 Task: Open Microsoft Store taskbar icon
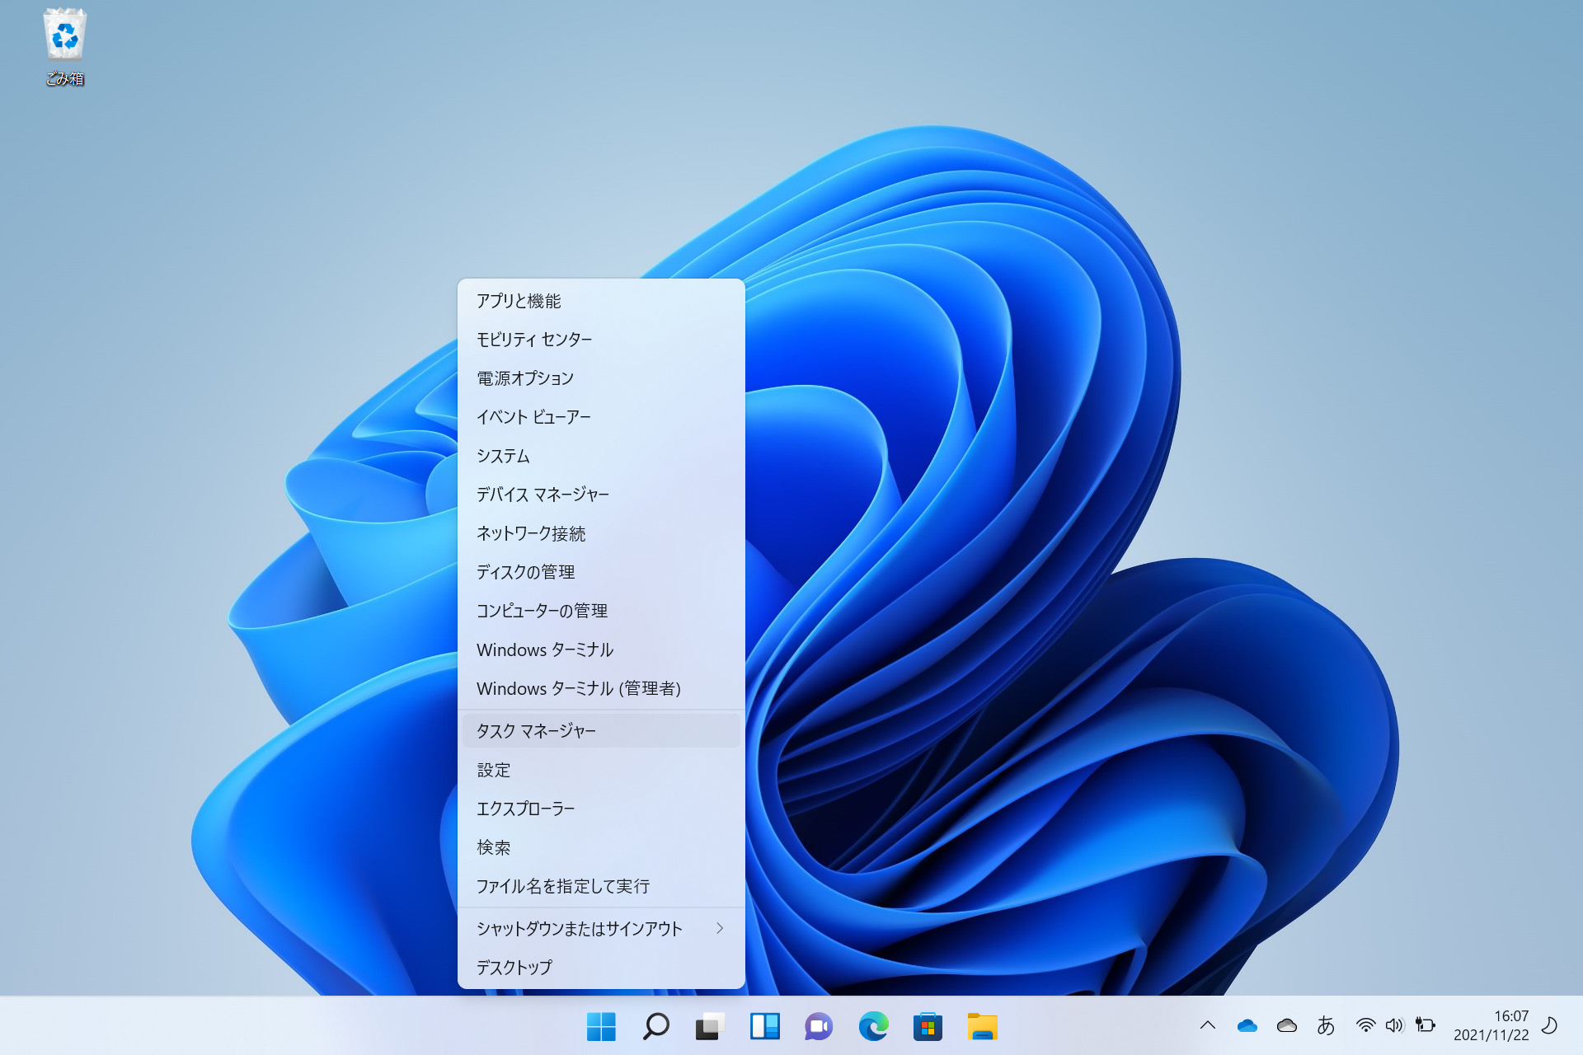pos(928,1026)
